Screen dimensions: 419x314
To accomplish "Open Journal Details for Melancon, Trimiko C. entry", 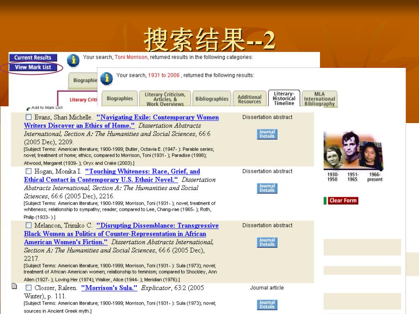I will 267,242.
